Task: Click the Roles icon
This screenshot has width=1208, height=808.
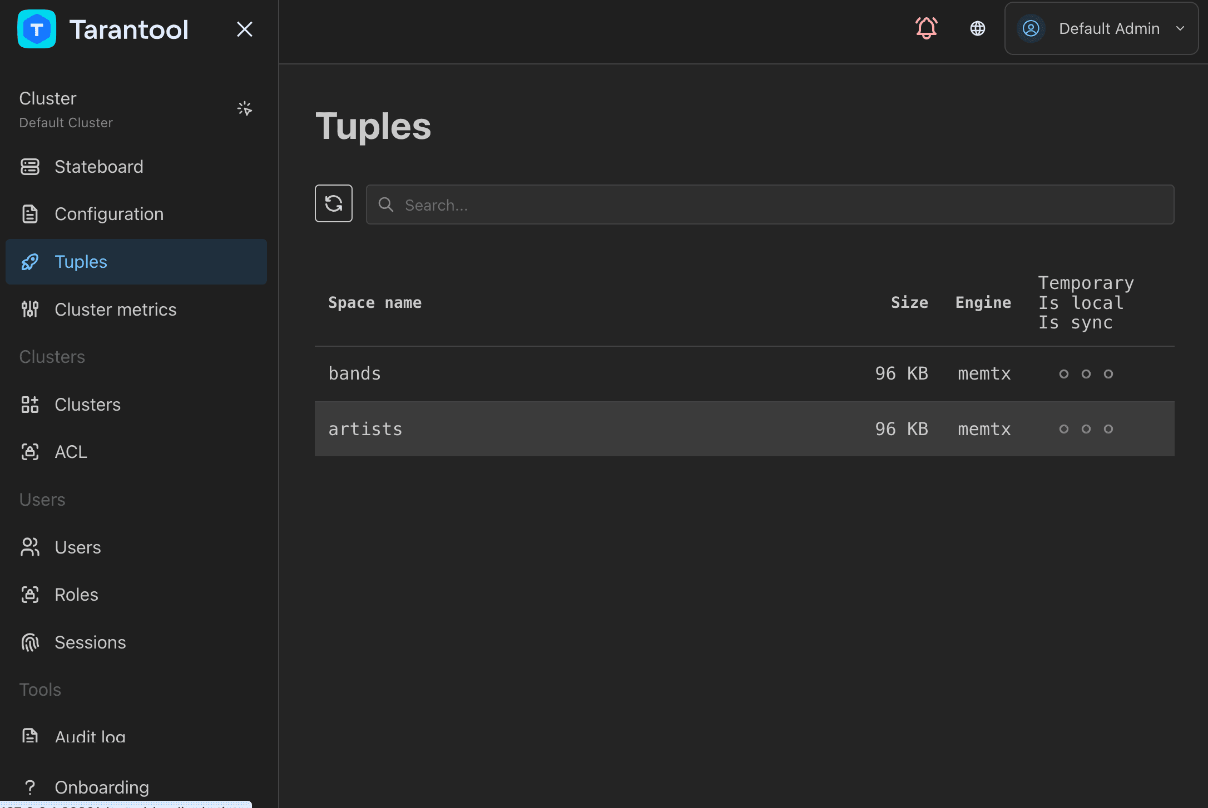Action: 30,595
